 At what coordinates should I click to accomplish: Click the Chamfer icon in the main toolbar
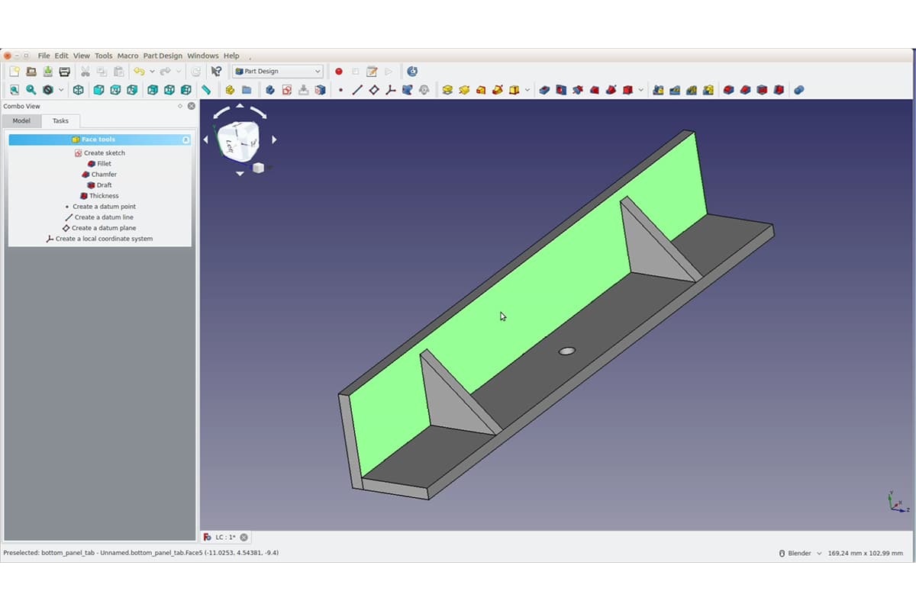[x=745, y=90]
